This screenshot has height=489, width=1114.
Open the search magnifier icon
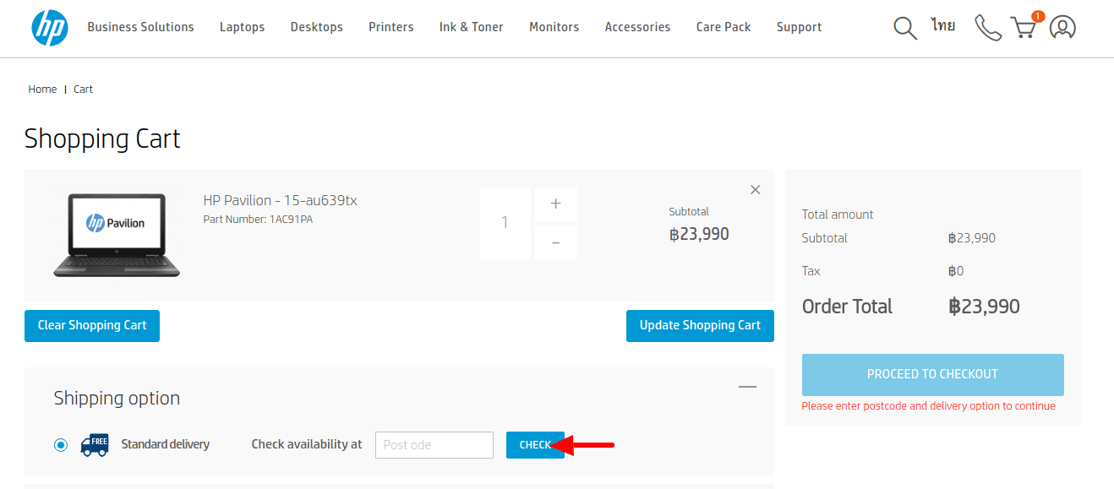(904, 28)
